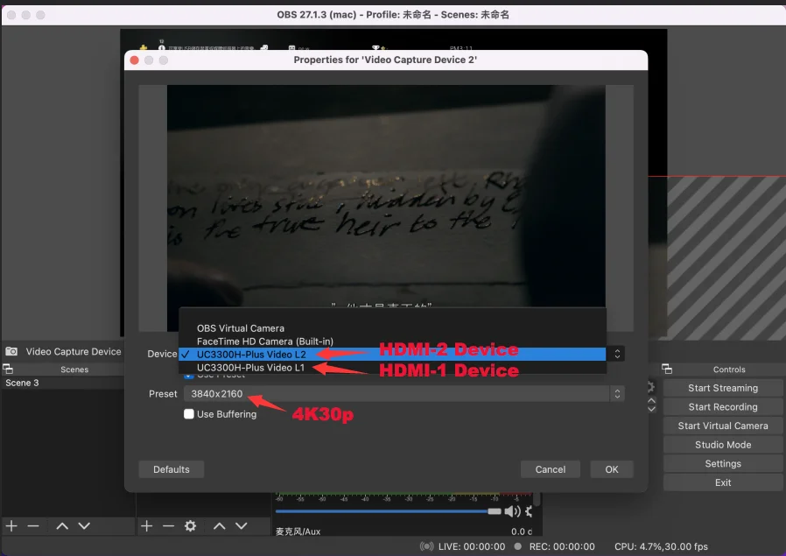Click the REC status dot icon
The width and height of the screenshot is (786, 556).
(518, 546)
